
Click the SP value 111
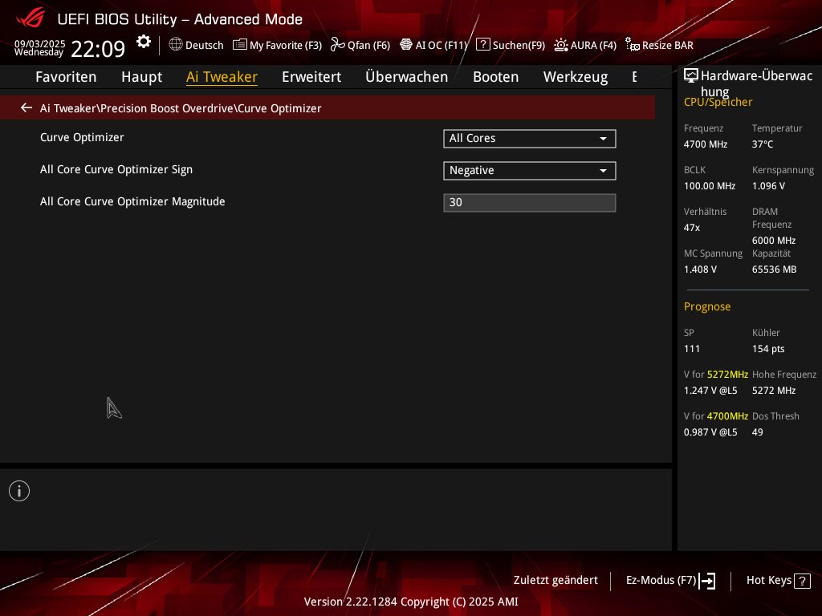coord(692,349)
